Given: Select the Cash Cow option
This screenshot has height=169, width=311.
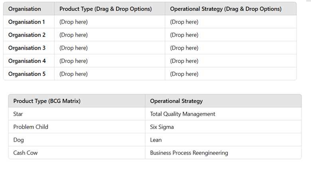Looking at the screenshot, I should tap(26, 153).
